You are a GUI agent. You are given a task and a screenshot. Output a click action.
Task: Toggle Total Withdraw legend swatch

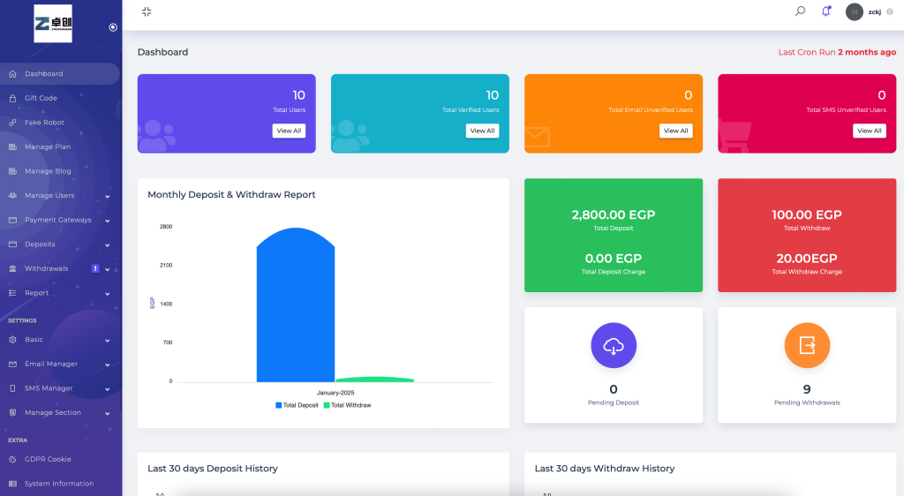327,405
